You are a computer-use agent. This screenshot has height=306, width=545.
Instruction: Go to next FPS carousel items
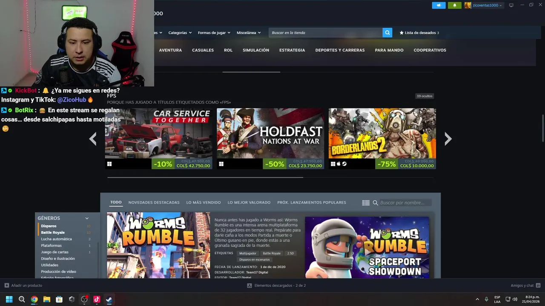pos(448,139)
